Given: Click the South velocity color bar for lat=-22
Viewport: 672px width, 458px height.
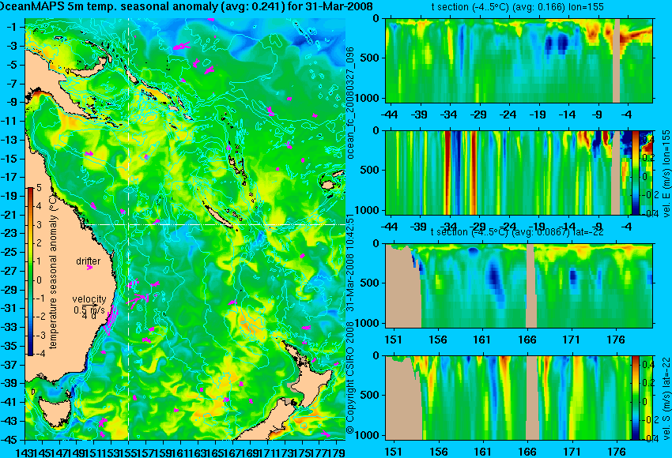Looking at the screenshot, I should [635, 398].
